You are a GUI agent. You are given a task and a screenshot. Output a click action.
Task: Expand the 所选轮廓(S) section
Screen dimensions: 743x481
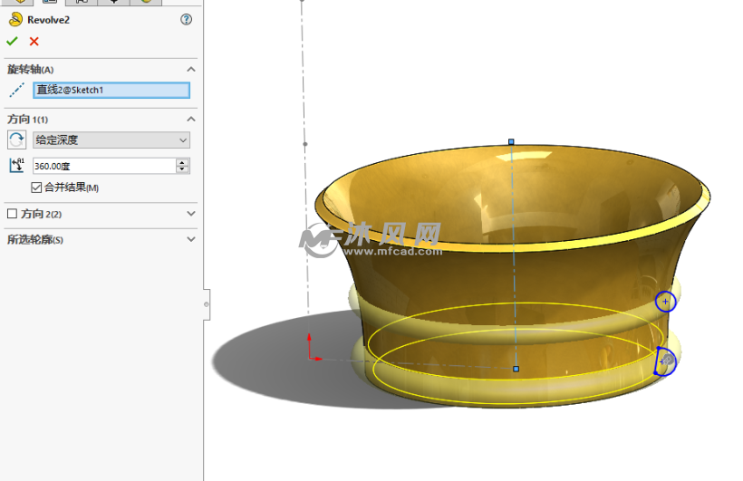(x=191, y=239)
